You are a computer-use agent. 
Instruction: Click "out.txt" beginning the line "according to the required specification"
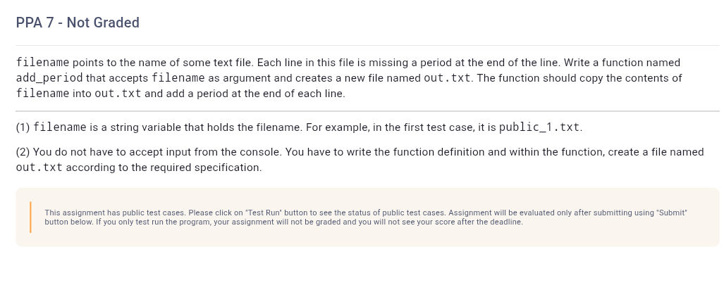click(39, 168)
